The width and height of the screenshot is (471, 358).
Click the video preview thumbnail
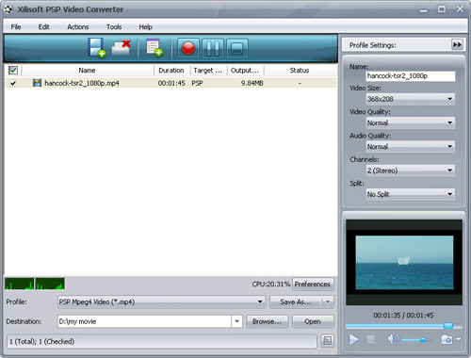point(404,262)
